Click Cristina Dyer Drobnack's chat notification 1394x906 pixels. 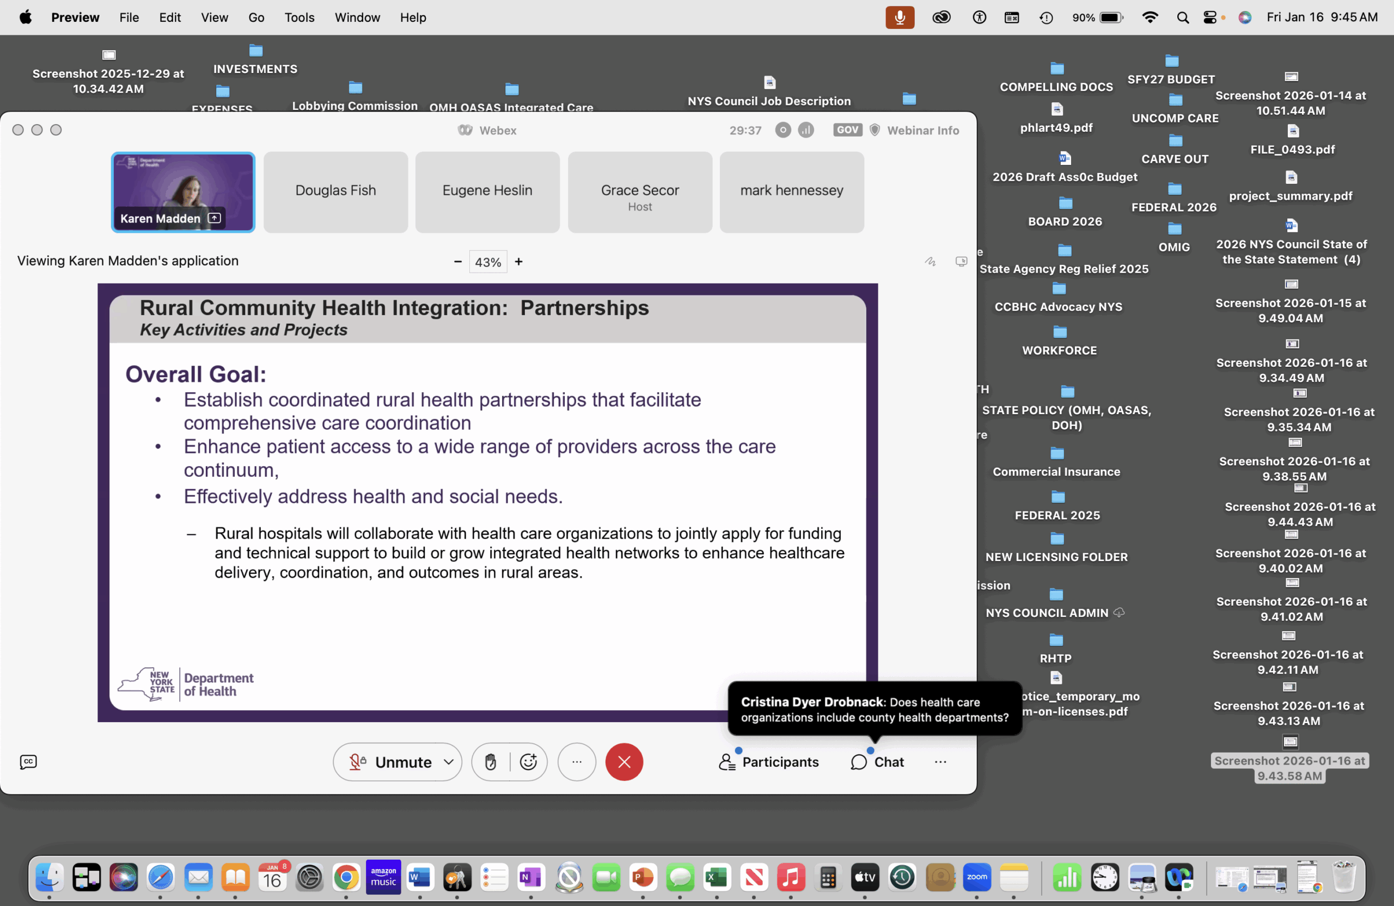coord(874,710)
